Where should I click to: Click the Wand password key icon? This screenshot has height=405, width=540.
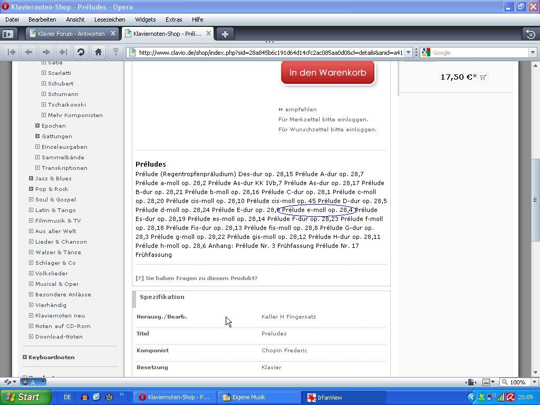(x=115, y=52)
